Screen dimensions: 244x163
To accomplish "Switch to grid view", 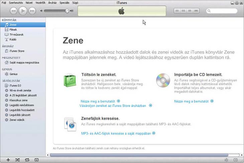I will click(190, 11).
